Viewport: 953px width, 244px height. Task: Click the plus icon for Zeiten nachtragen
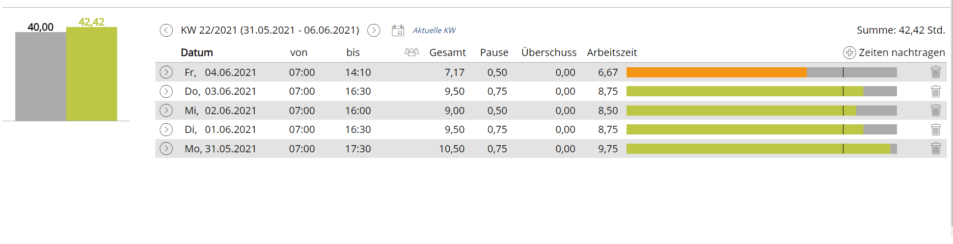[x=849, y=52]
